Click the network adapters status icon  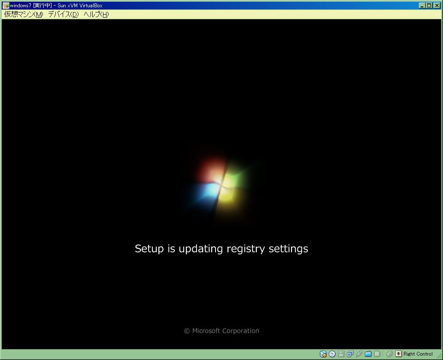pos(350,354)
